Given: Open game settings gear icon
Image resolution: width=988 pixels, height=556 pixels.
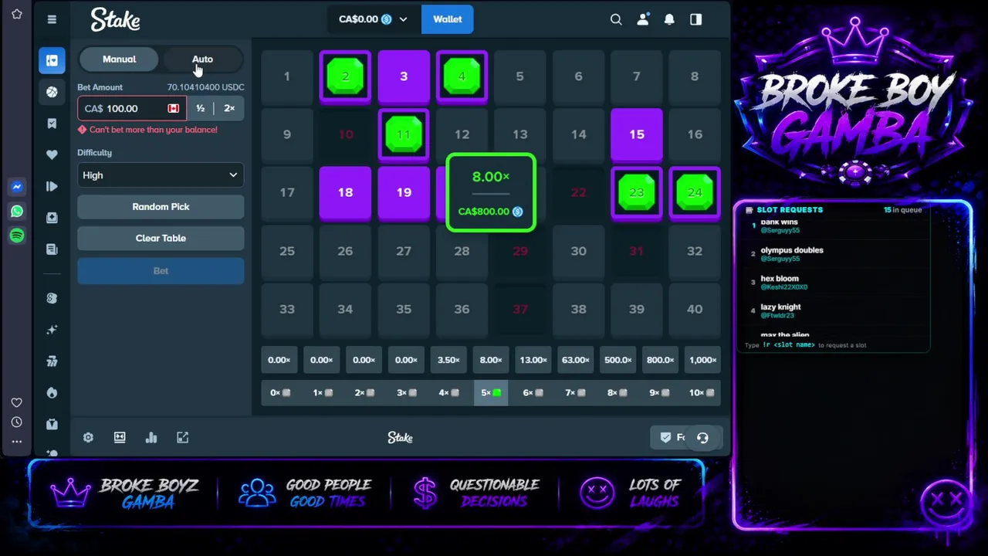Looking at the screenshot, I should coord(88,438).
